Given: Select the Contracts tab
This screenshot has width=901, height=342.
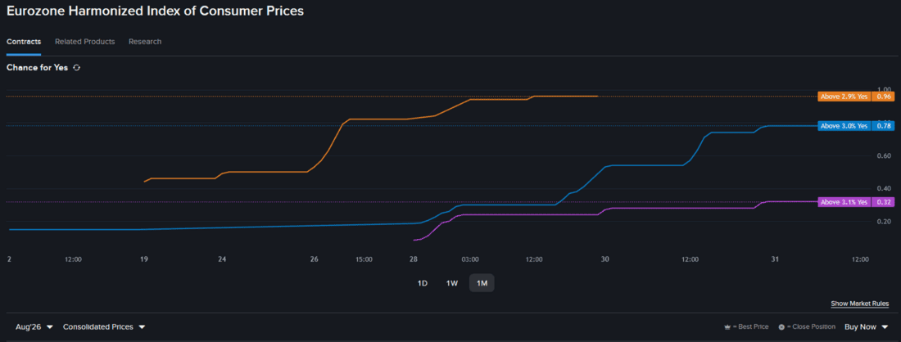Looking at the screenshot, I should click(x=24, y=42).
